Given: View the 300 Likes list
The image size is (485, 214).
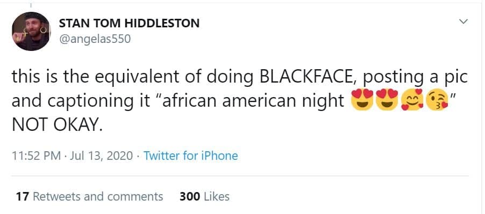Looking at the screenshot, I should pos(204,196).
